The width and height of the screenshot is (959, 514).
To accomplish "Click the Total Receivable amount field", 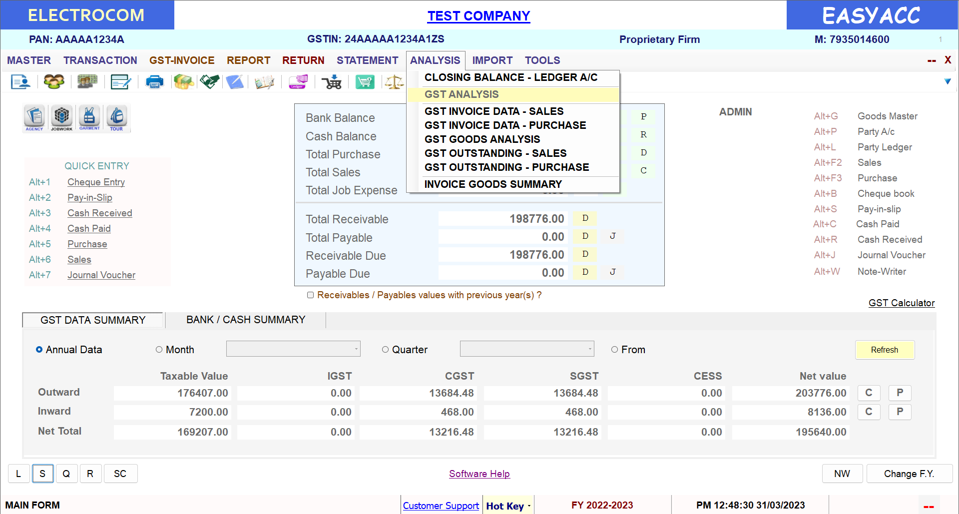I will click(x=502, y=219).
